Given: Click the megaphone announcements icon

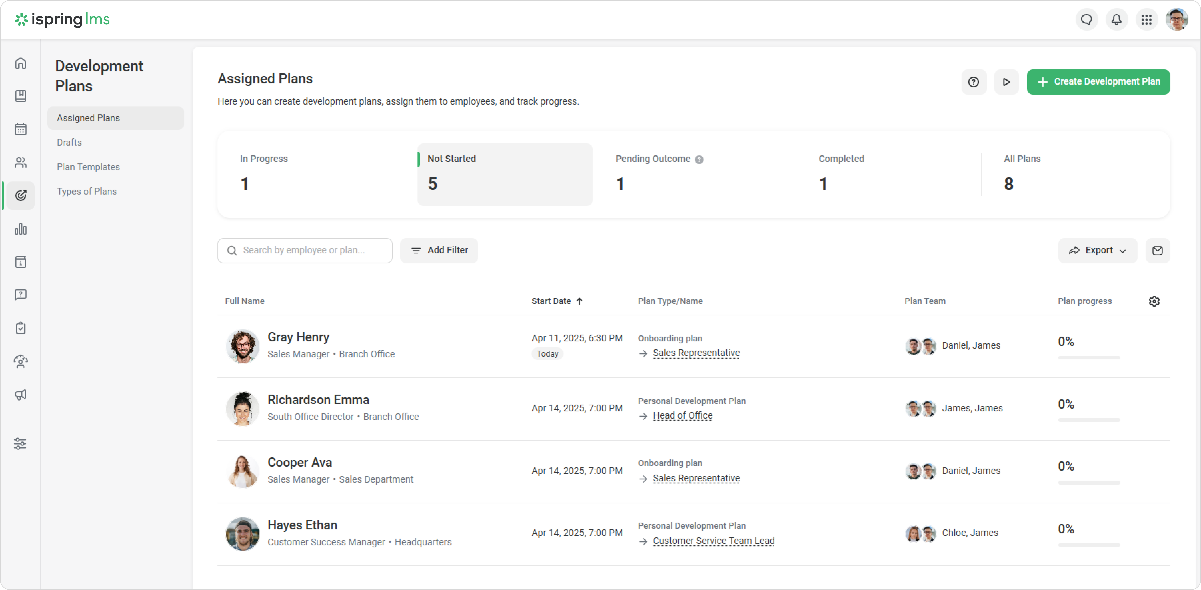Looking at the screenshot, I should pos(21,395).
